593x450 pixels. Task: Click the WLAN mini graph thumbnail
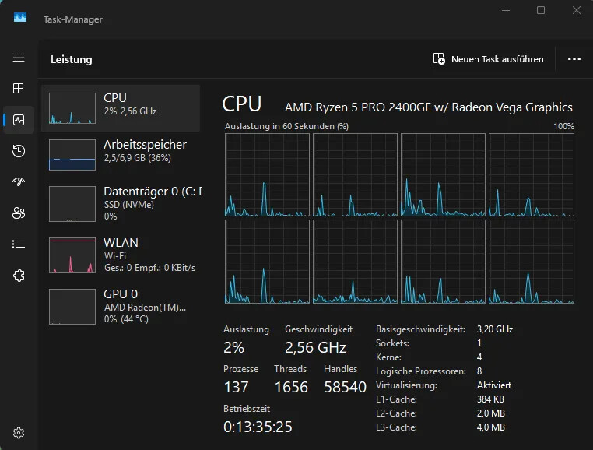click(x=72, y=255)
